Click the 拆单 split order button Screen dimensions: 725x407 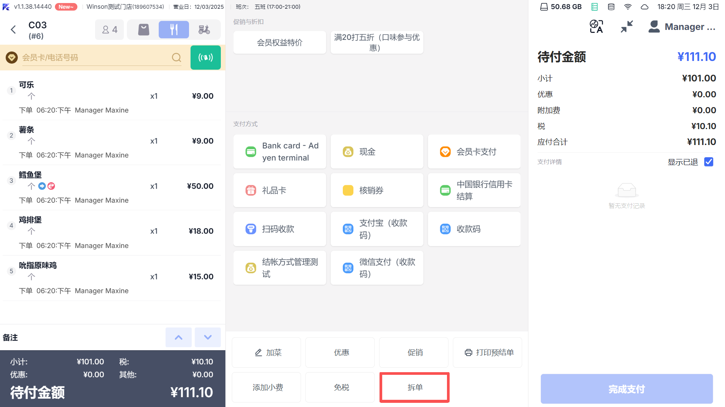[415, 387]
